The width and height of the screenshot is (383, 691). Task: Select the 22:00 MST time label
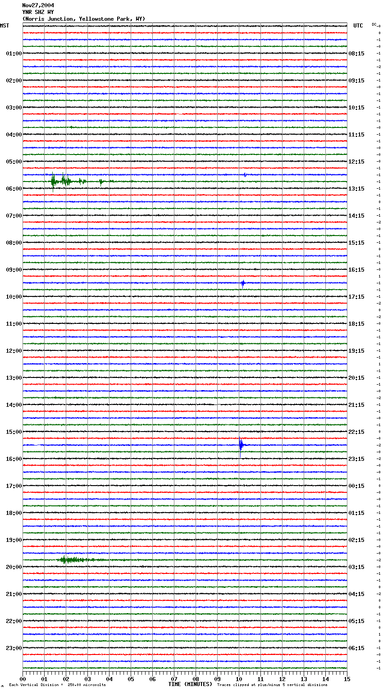point(14,621)
